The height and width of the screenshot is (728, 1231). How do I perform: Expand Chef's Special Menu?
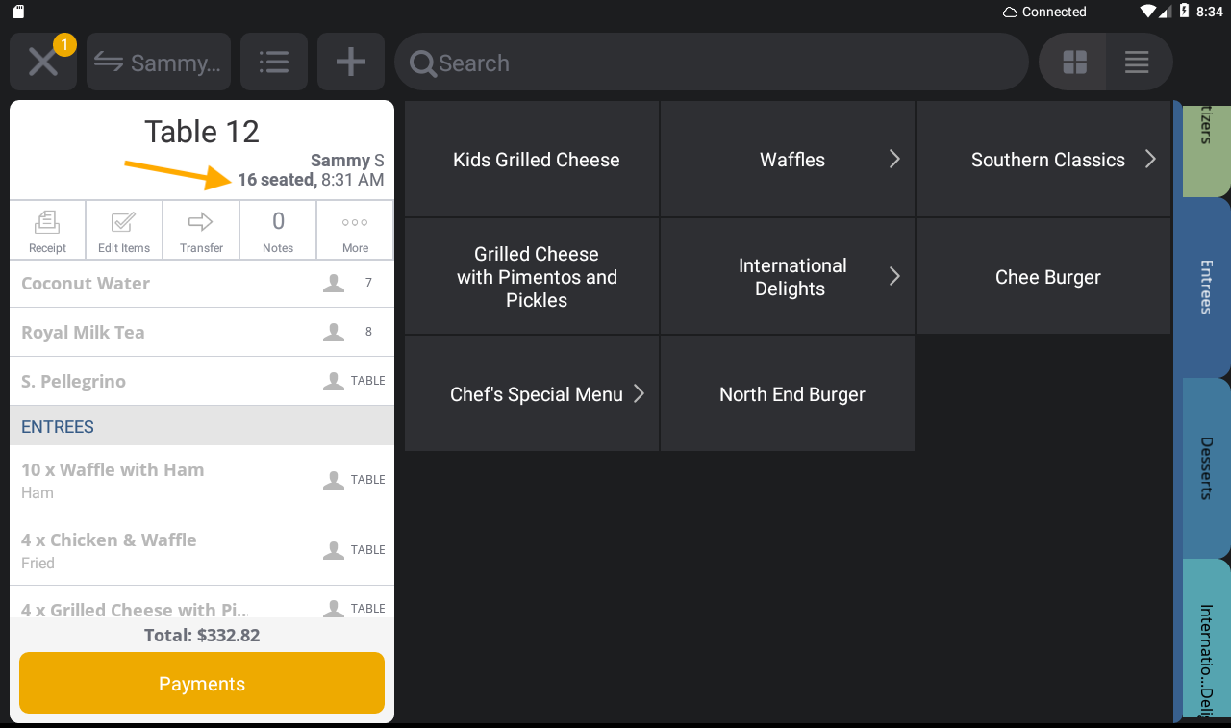[531, 393]
